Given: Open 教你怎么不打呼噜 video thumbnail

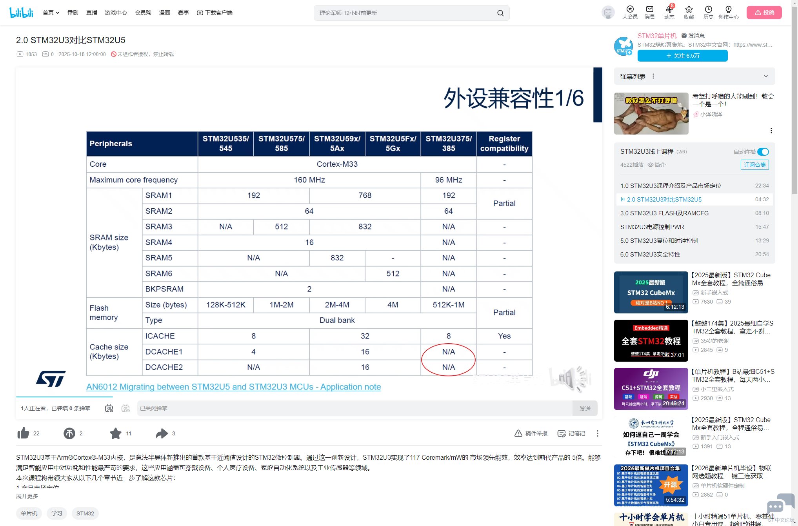Looking at the screenshot, I should click(x=651, y=113).
